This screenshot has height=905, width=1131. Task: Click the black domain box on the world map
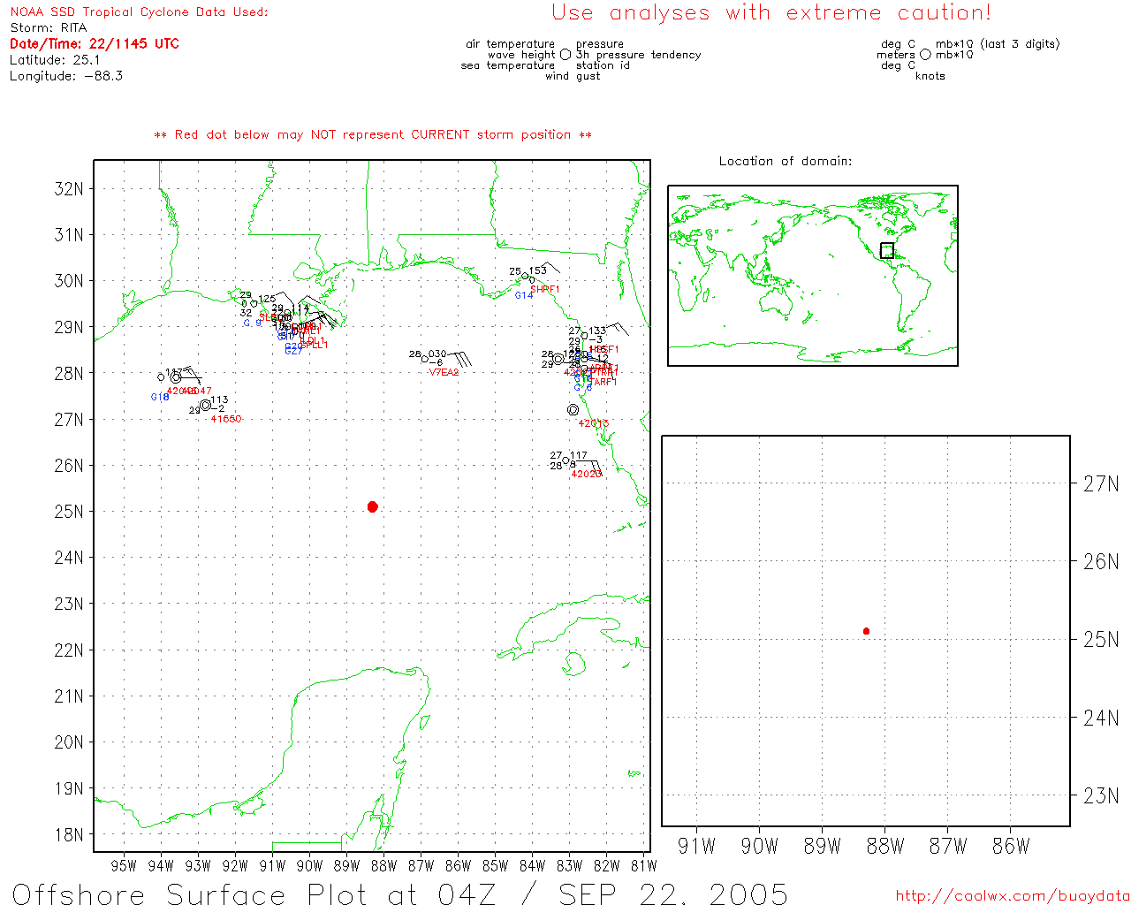[886, 250]
